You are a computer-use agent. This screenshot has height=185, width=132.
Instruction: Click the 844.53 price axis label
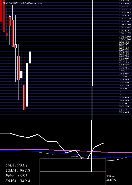(x=124, y=100)
